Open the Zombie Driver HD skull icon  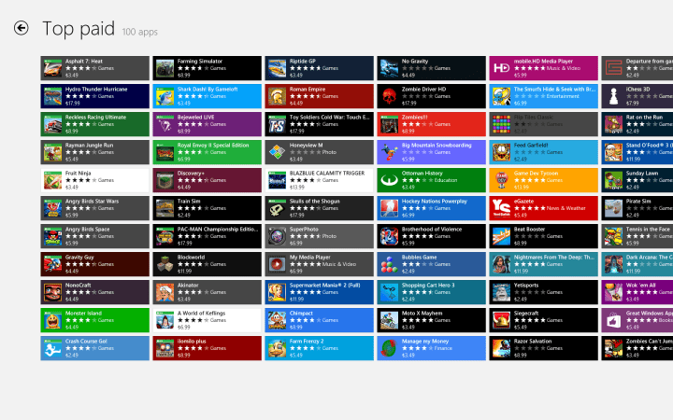coord(389,96)
